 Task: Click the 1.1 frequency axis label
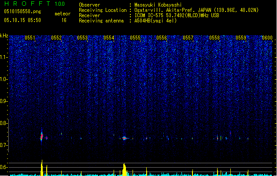[x=4, y=57]
